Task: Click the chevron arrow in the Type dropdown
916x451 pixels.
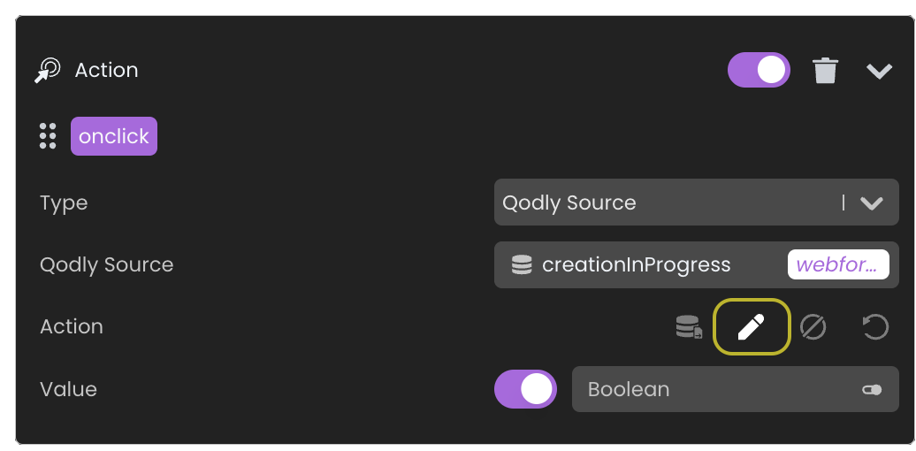Action: click(x=872, y=203)
